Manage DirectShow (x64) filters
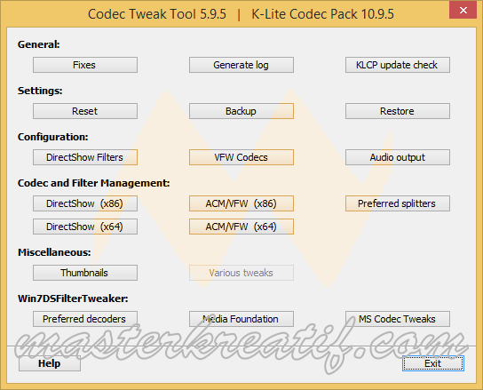 tap(85, 227)
